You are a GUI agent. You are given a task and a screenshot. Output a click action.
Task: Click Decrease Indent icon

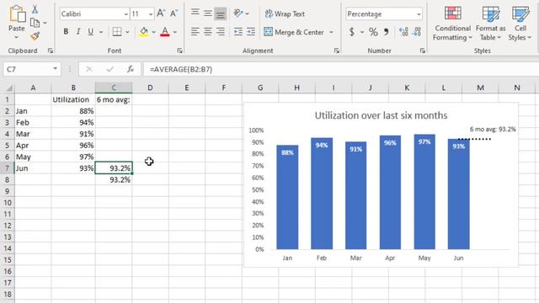click(237, 32)
